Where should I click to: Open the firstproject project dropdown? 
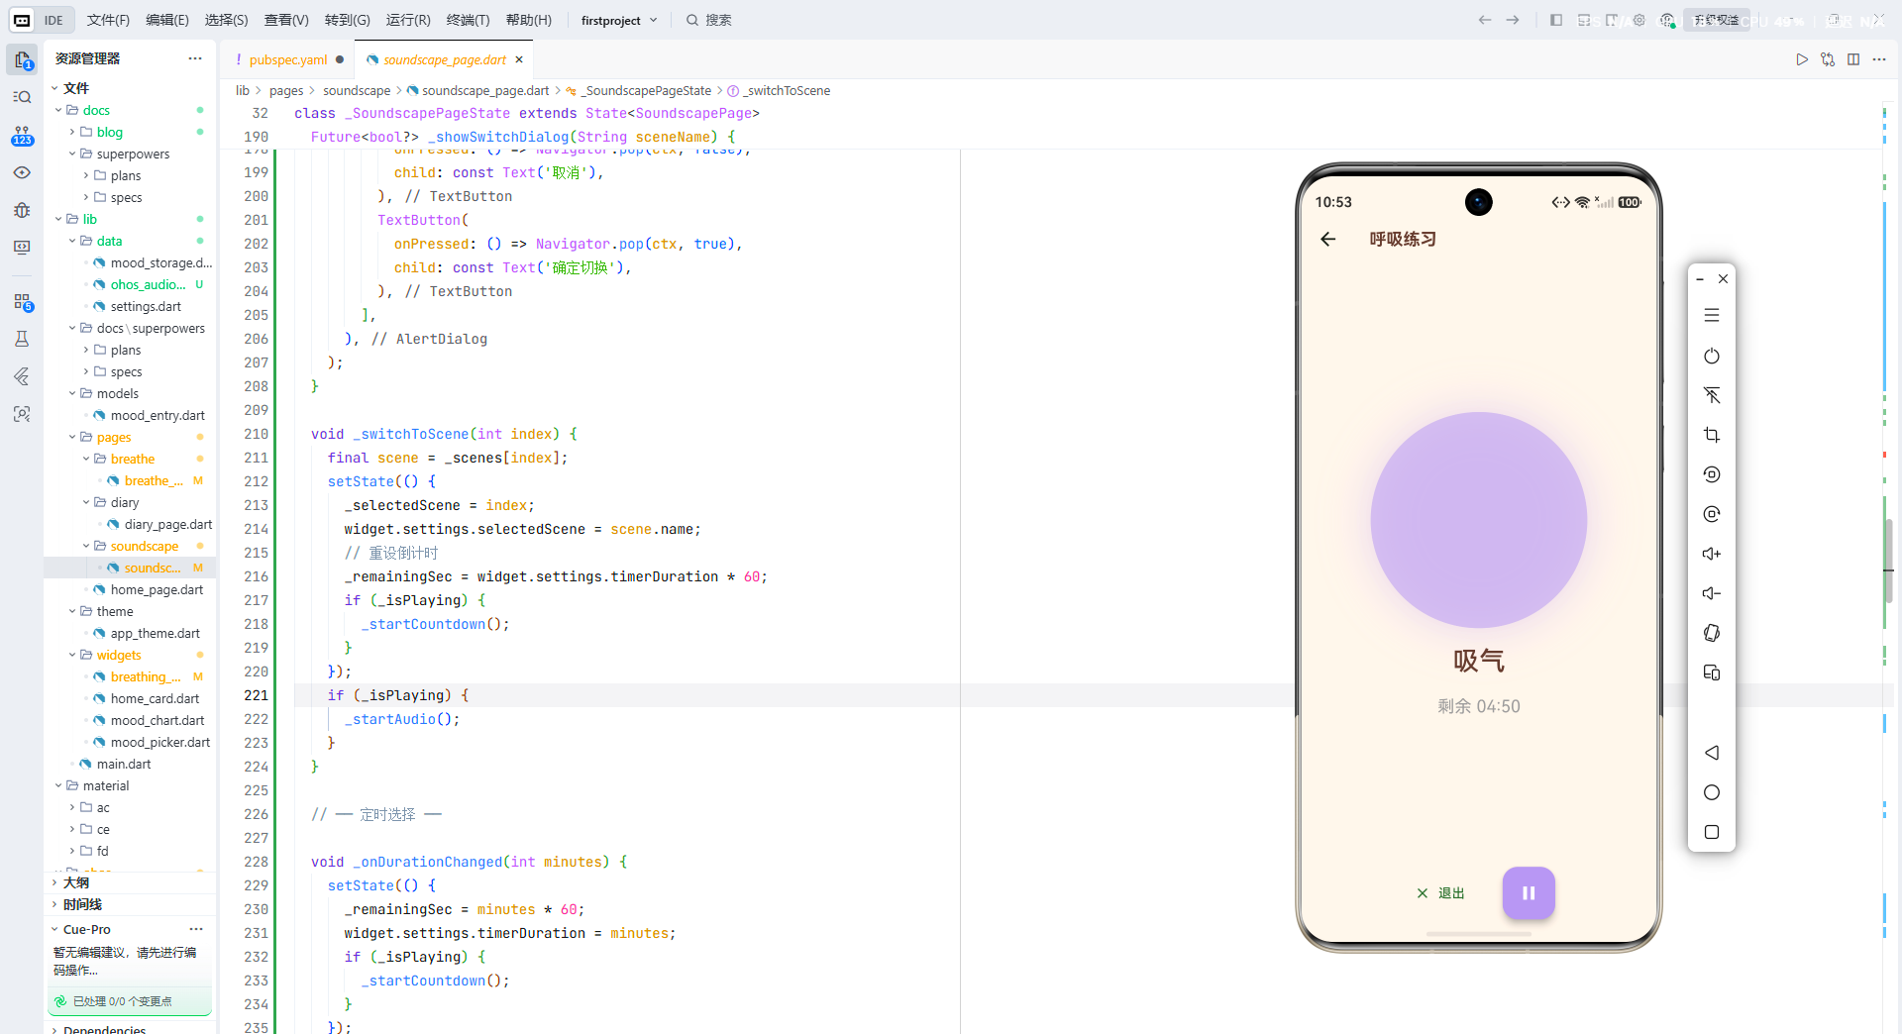(x=619, y=20)
